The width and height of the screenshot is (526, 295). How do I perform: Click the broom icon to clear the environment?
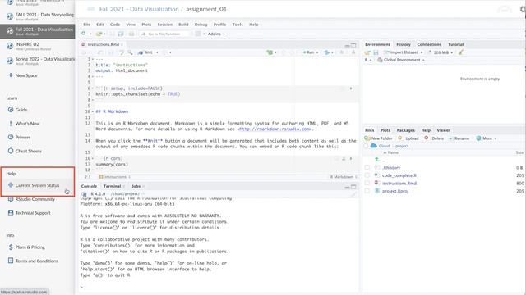coord(461,52)
